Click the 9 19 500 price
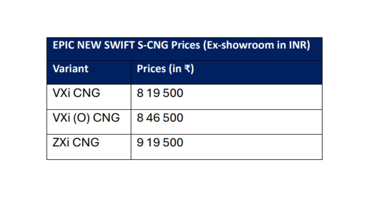 coord(160,142)
